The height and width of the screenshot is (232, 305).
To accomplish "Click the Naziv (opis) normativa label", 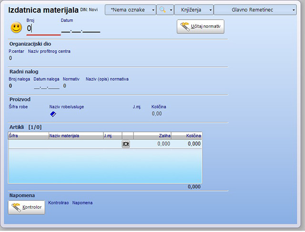I will coord(107,79).
